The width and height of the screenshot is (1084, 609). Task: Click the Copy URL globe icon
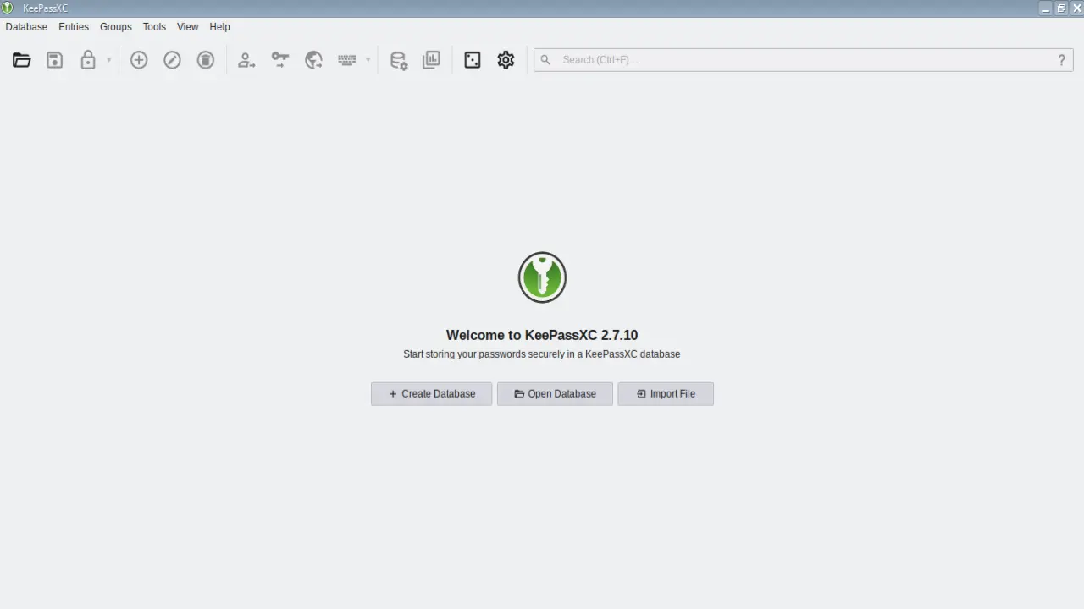point(313,60)
